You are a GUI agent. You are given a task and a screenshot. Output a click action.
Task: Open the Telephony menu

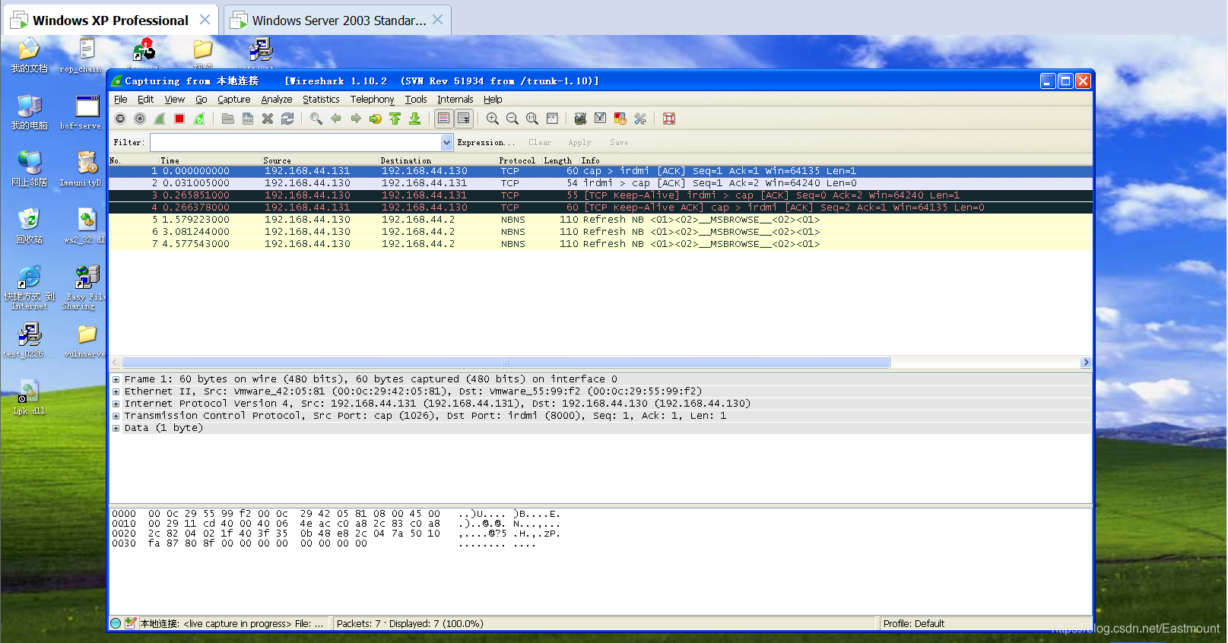point(372,100)
